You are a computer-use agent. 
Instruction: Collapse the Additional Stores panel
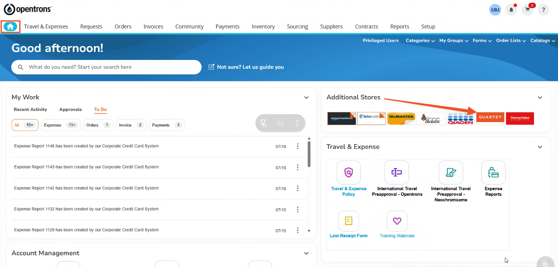click(x=540, y=98)
